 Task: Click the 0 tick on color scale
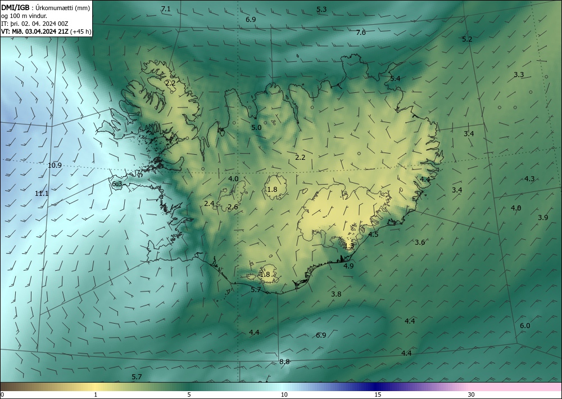(2, 394)
